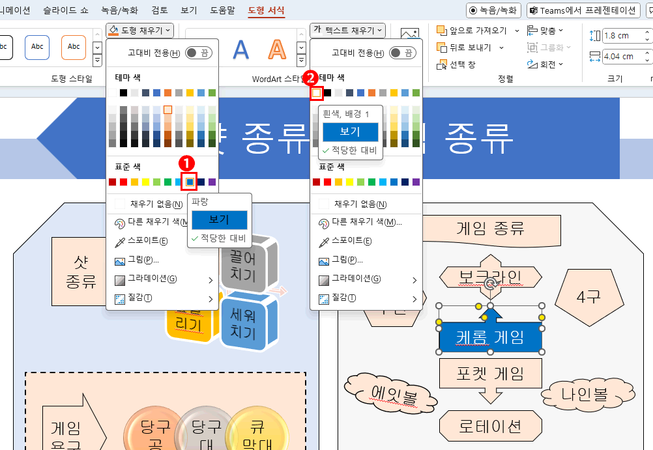Click 보기 button in 흰색, 배경 1 tooltip
Screen dimensions: 653x450
click(x=350, y=132)
